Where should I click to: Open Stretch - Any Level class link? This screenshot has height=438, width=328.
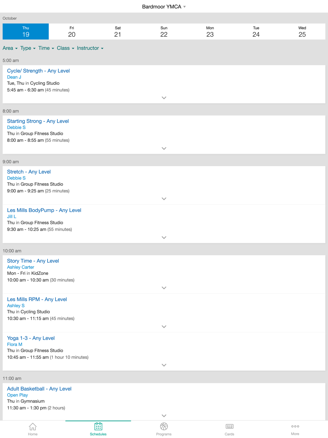coord(29,172)
